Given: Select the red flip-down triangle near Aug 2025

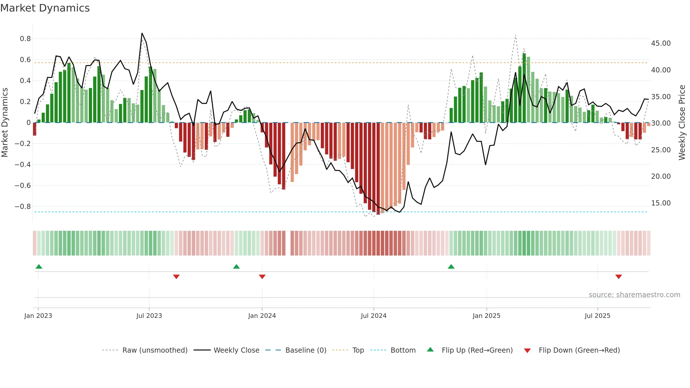Looking at the screenshot, I should (x=619, y=276).
